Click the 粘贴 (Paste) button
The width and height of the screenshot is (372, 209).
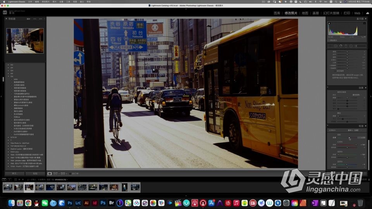pyautogui.click(x=36, y=173)
